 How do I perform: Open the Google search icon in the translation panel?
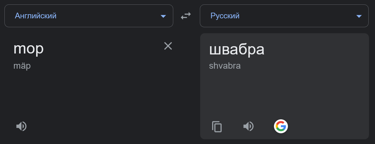(x=281, y=127)
